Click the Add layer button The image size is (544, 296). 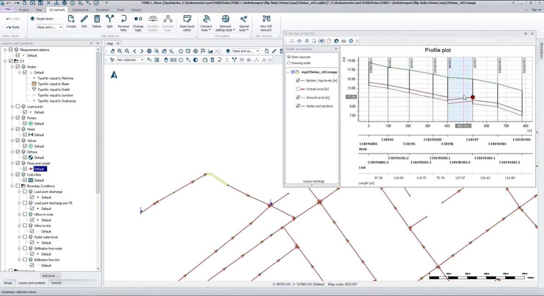click(51, 276)
